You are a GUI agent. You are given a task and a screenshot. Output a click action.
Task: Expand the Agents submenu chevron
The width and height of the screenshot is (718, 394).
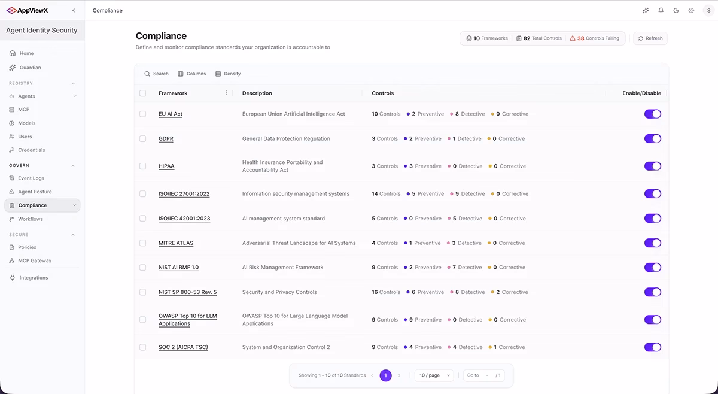click(75, 96)
